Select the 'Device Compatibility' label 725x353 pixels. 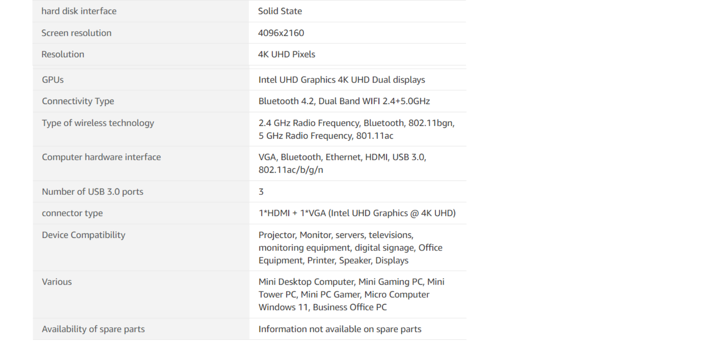click(84, 235)
